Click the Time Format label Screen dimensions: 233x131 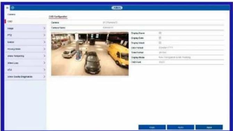click(x=137, y=53)
